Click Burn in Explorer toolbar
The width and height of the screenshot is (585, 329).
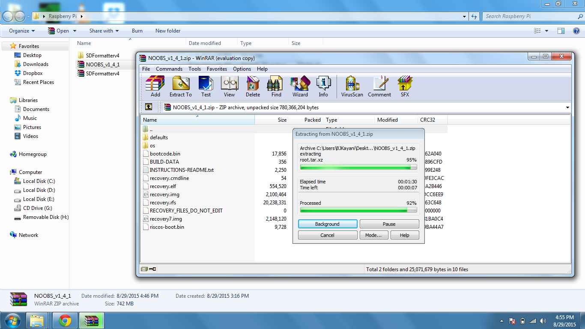(137, 31)
